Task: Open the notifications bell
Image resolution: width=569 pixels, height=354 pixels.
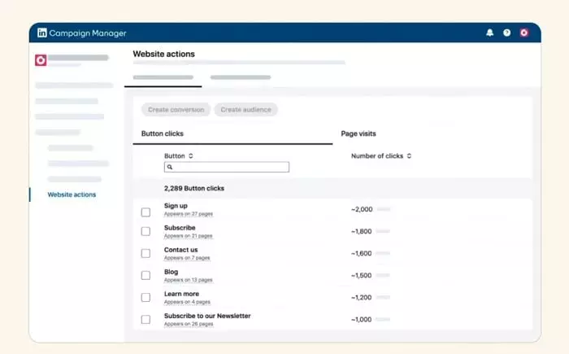Action: pos(489,33)
